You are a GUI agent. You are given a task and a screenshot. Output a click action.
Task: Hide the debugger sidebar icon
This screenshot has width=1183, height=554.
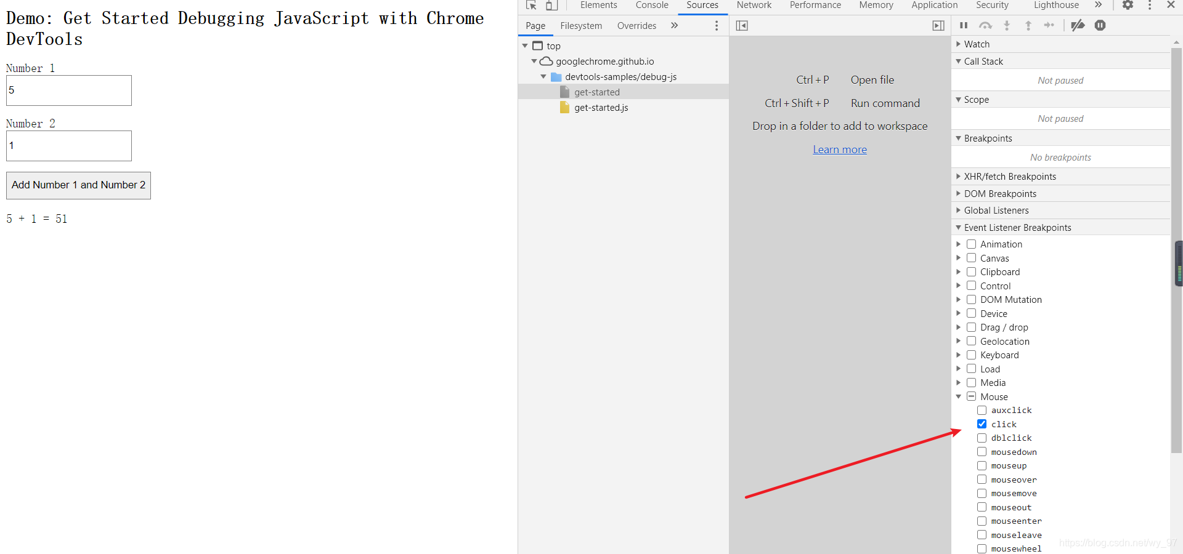[938, 25]
